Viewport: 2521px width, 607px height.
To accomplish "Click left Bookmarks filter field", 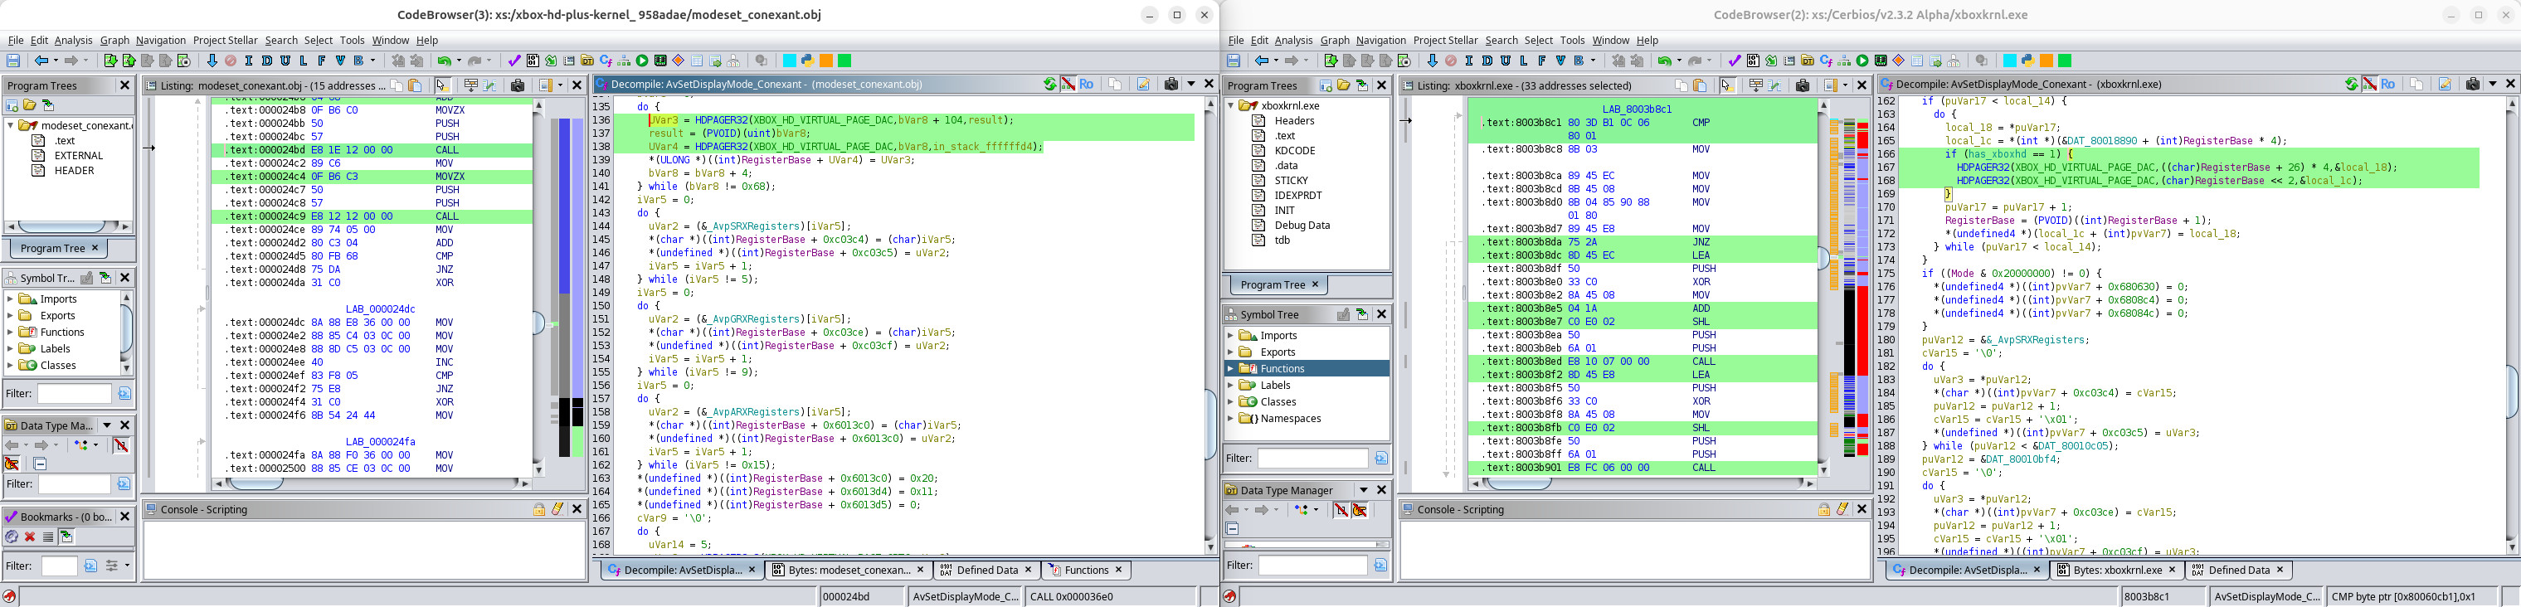I will tap(59, 566).
